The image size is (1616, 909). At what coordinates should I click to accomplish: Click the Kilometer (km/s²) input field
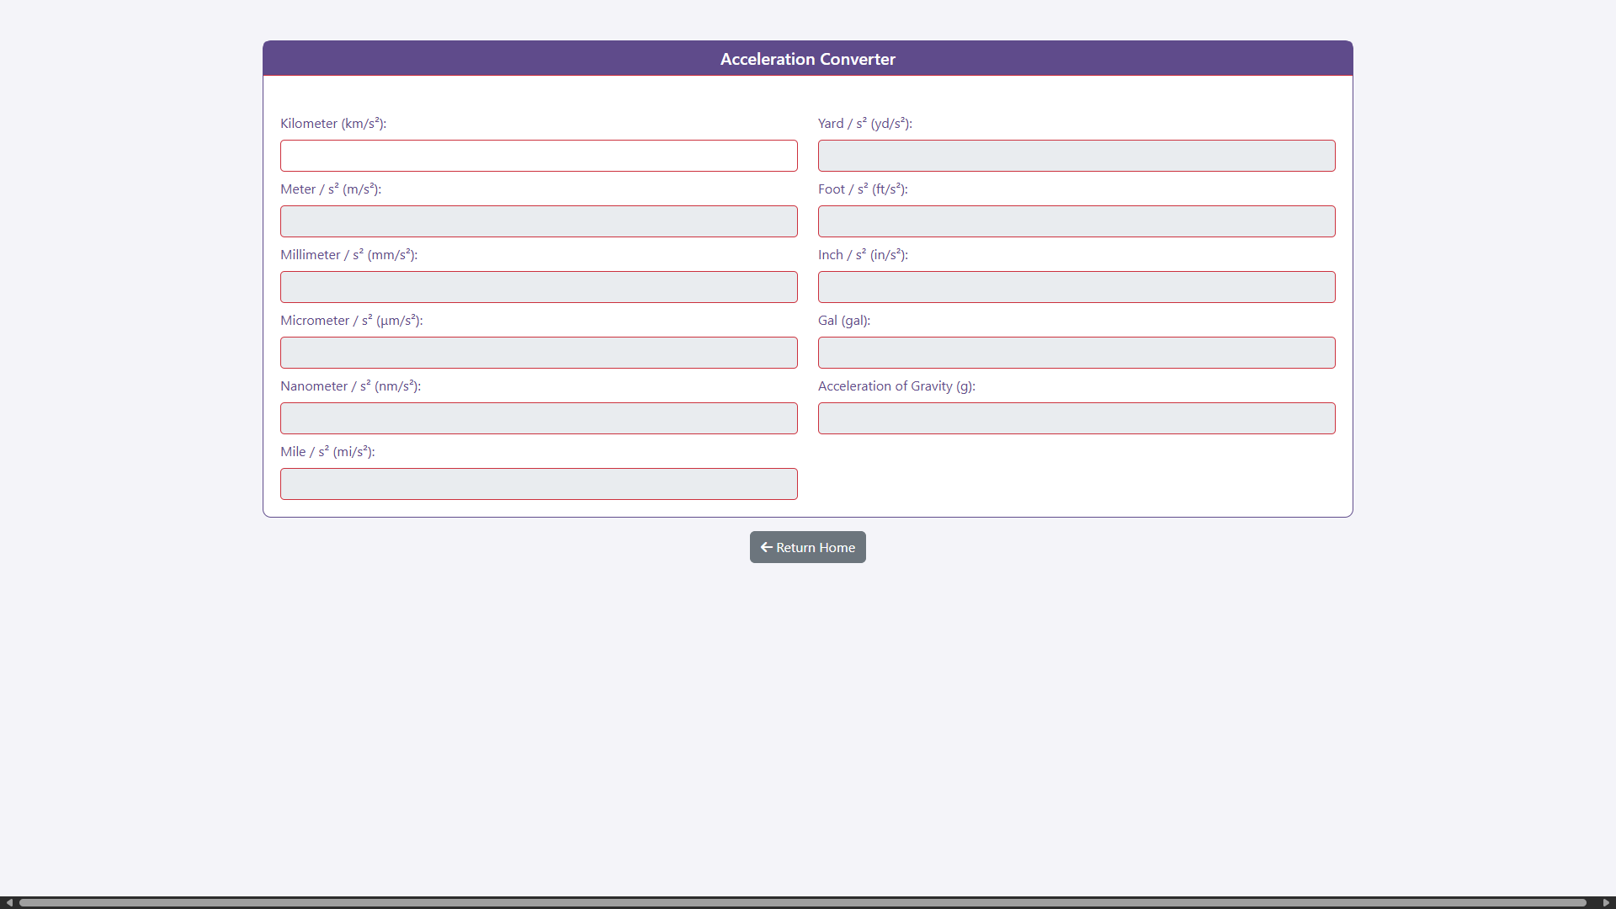tap(539, 156)
